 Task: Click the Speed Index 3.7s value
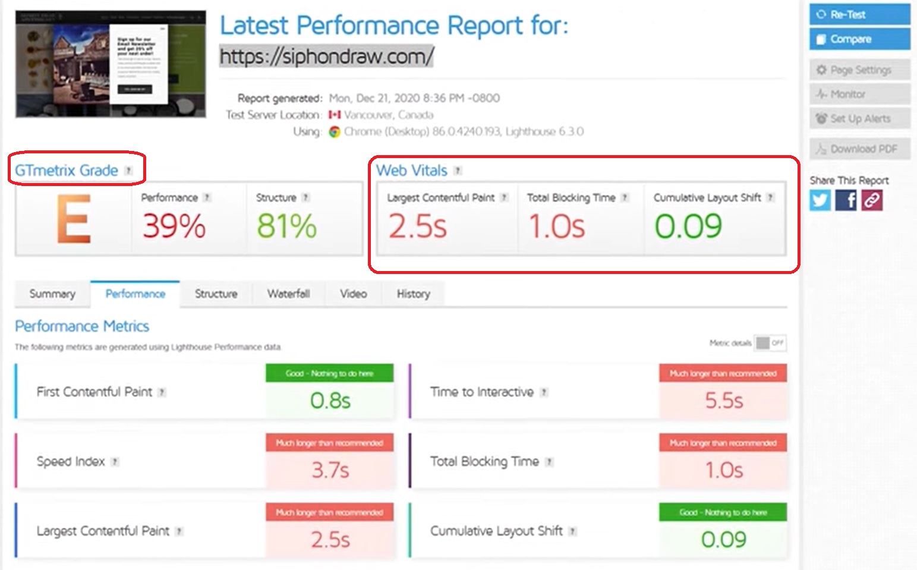(x=330, y=470)
